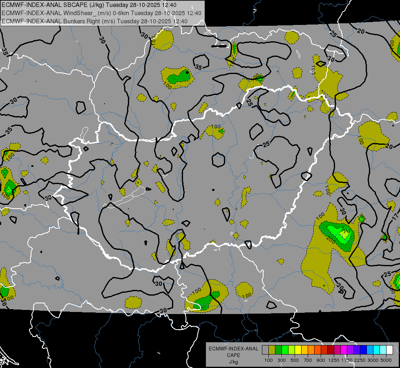Click the Bunkers Right (m/s) title line

[x=94, y=21]
